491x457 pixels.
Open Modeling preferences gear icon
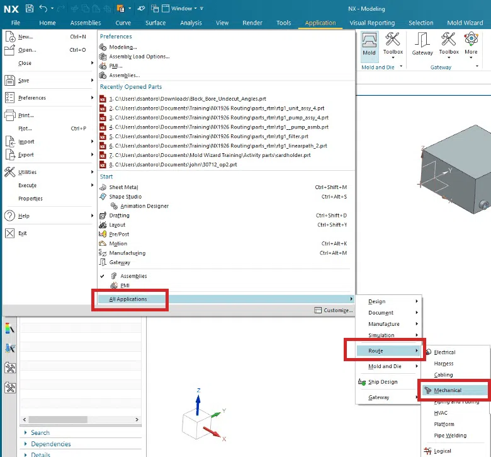[103, 47]
